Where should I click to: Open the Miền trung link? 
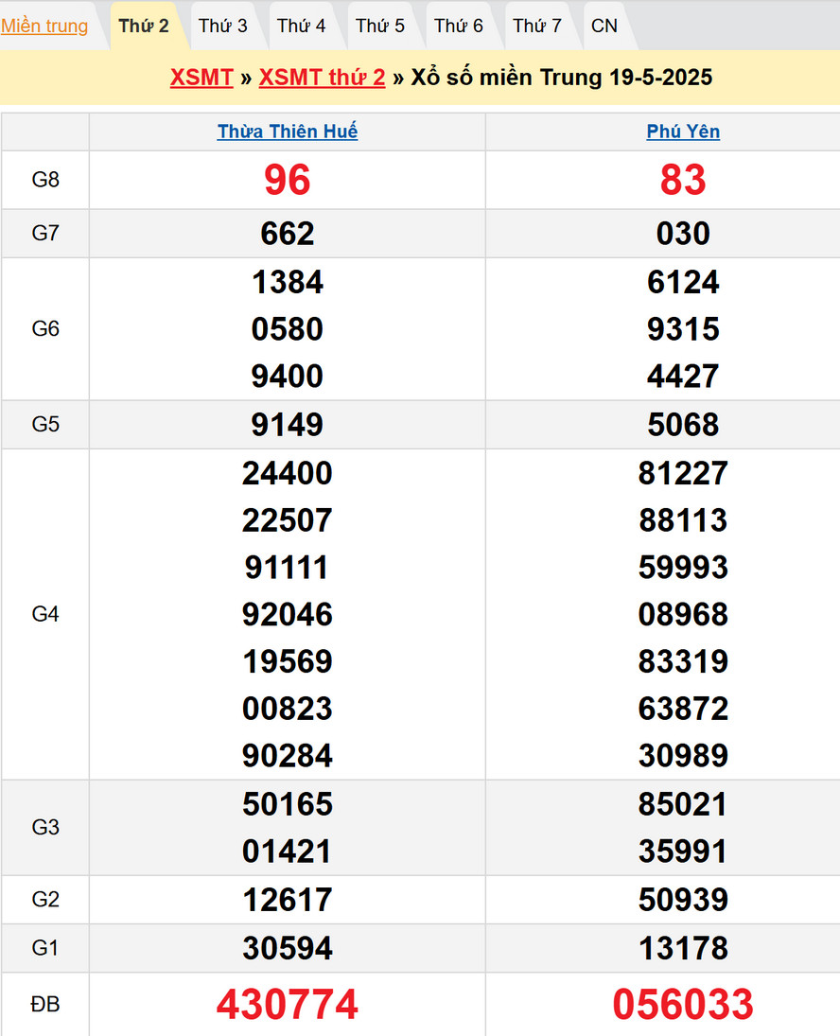point(44,26)
